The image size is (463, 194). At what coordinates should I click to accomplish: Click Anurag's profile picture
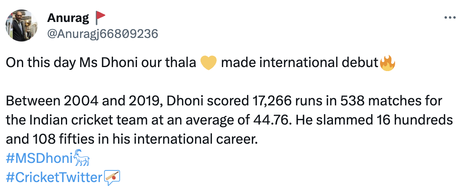(x=21, y=26)
